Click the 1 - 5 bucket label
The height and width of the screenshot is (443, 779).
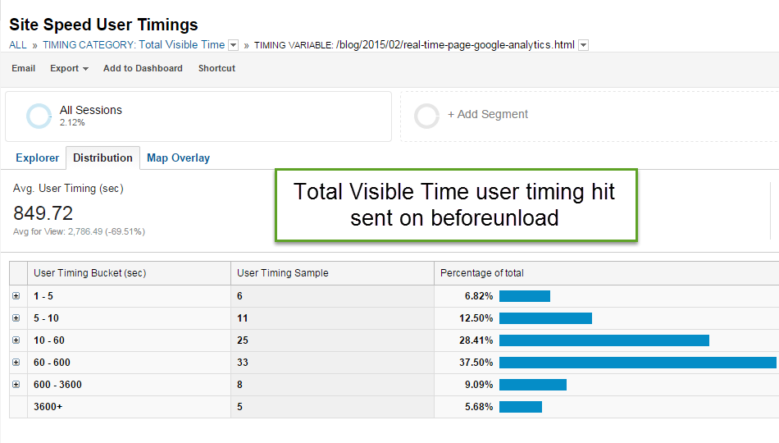43,296
